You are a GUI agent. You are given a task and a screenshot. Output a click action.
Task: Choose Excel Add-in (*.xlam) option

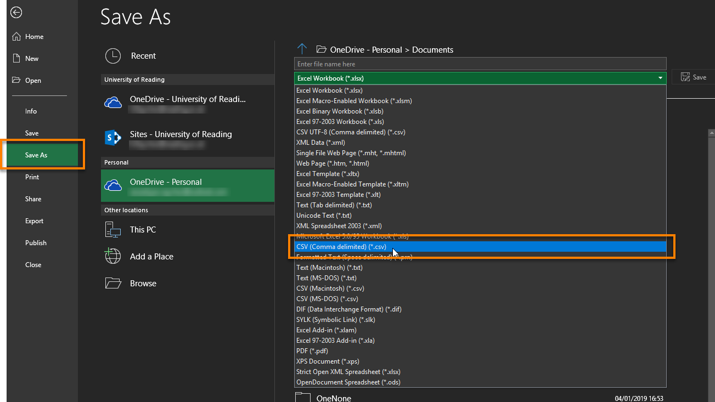(480, 330)
